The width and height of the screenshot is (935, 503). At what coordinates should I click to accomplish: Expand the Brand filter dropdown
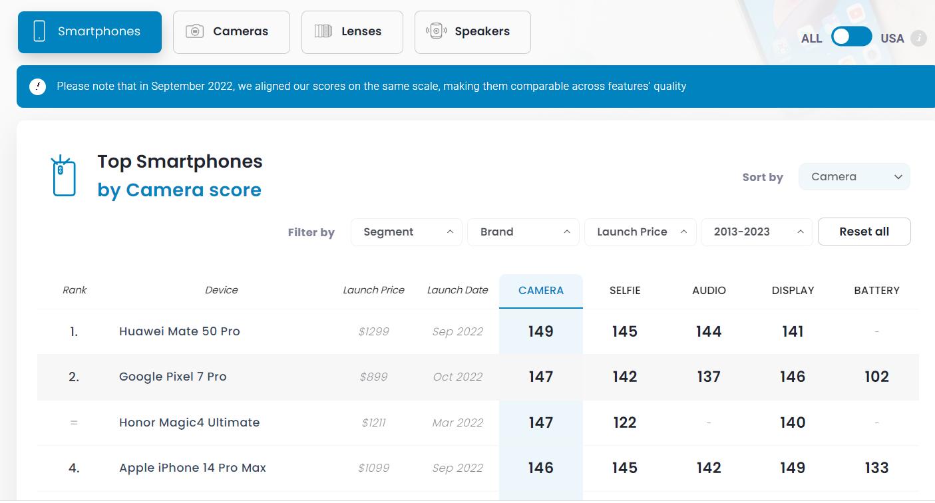pyautogui.click(x=523, y=232)
